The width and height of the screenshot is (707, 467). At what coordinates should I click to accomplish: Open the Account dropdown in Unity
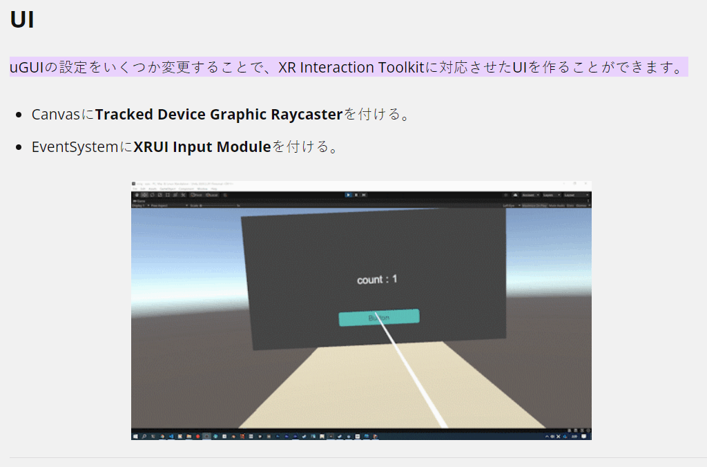tap(531, 195)
